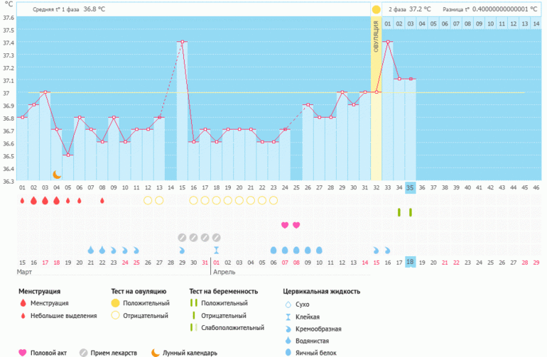Click the Лунный календарь moon icon in legend
547x357 pixels.
(155, 352)
